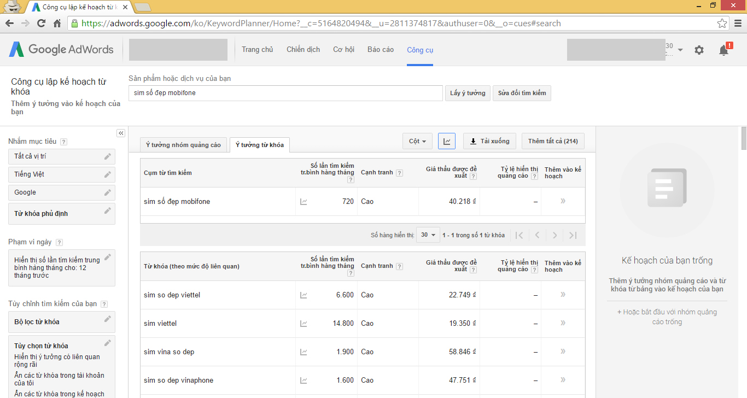Click Thêm tất cả (214) button

tap(553, 141)
